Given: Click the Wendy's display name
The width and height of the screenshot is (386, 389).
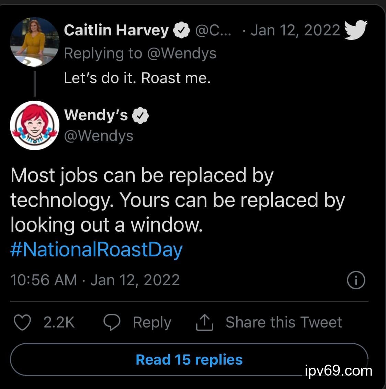Looking at the screenshot, I should click(x=96, y=115).
